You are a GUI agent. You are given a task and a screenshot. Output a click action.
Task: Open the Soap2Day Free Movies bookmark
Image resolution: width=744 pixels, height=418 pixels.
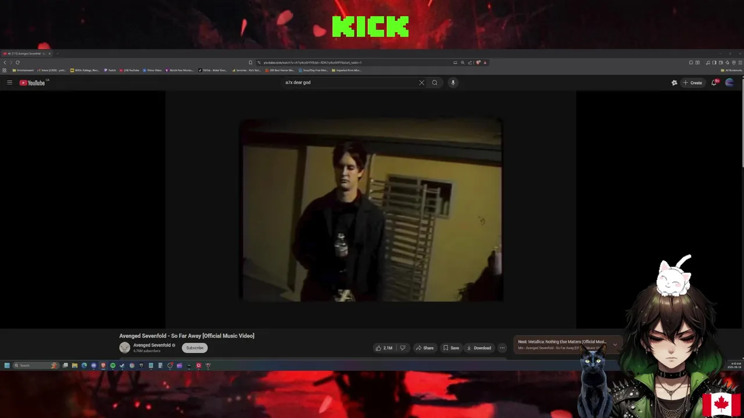click(x=314, y=70)
